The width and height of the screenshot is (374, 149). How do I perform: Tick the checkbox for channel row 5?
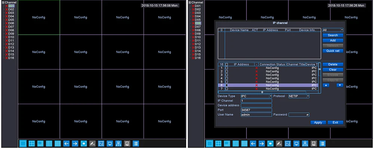227,82
